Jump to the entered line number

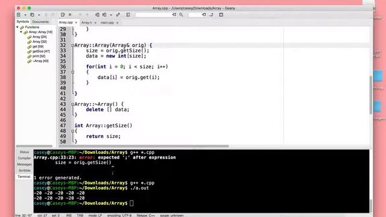(211, 14)
